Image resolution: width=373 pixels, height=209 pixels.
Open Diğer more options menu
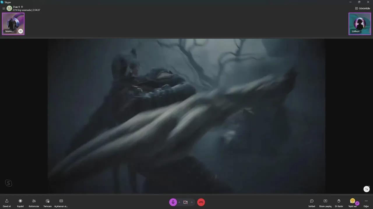tap(366, 203)
